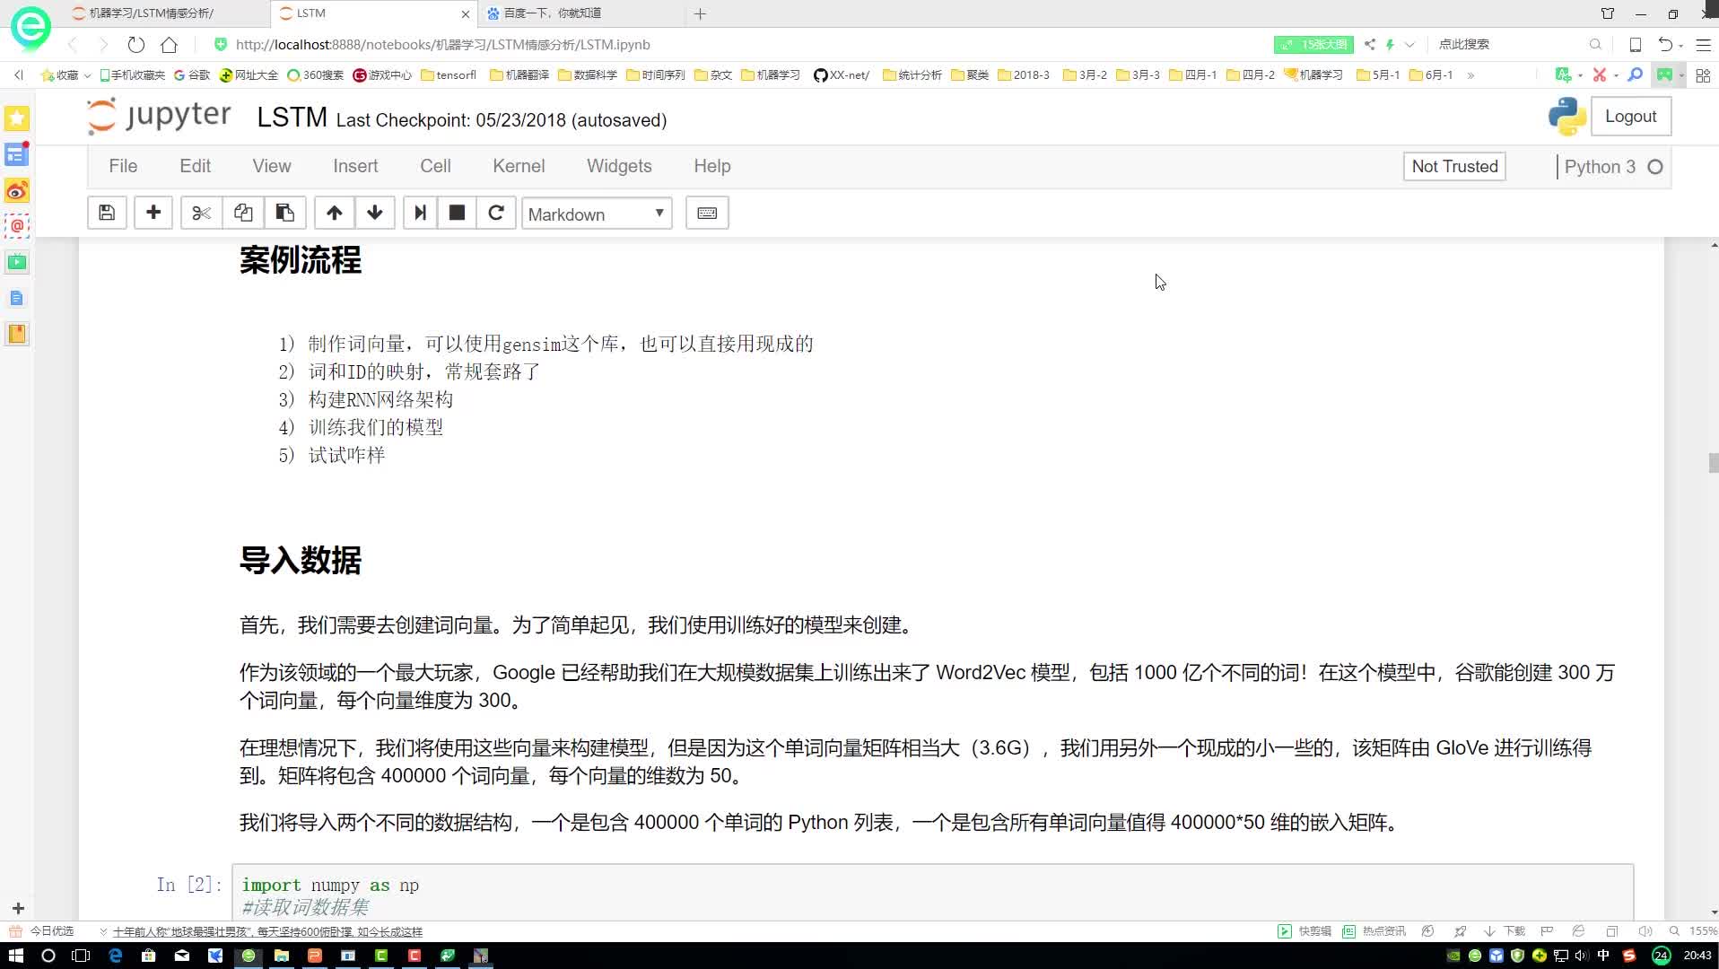Open the View menu

(272, 166)
